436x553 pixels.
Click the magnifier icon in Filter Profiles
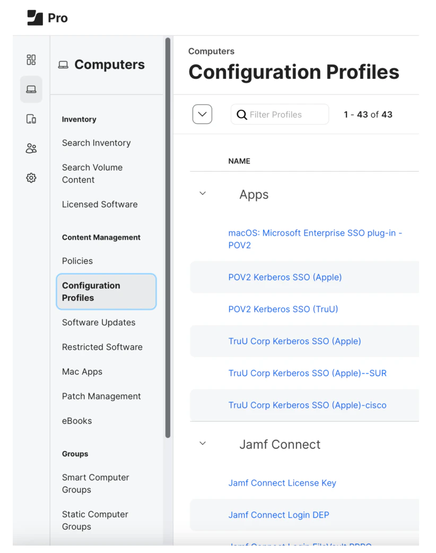pyautogui.click(x=242, y=114)
